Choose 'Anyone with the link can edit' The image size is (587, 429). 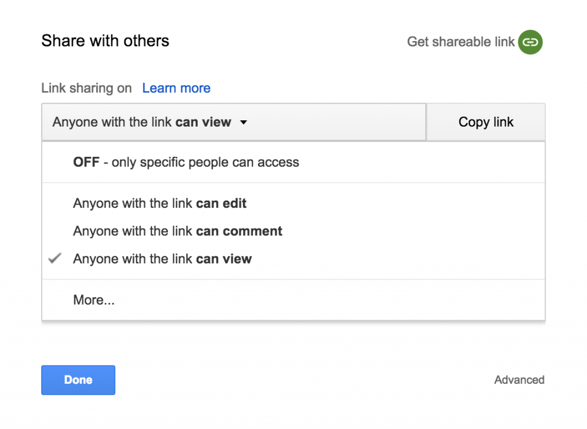tap(160, 203)
